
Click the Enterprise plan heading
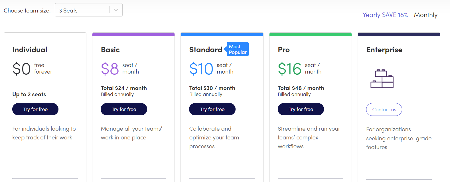tap(384, 50)
